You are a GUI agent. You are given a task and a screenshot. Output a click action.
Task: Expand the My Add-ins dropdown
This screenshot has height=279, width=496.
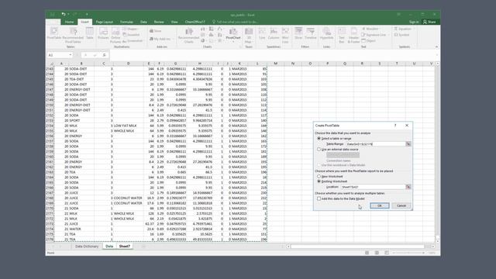pos(174,39)
